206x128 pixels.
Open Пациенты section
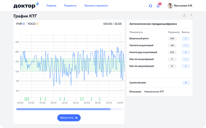tap(70, 6)
